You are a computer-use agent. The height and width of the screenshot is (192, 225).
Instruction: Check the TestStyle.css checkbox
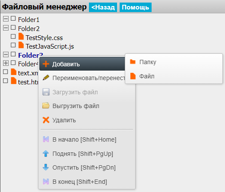(x=13, y=37)
